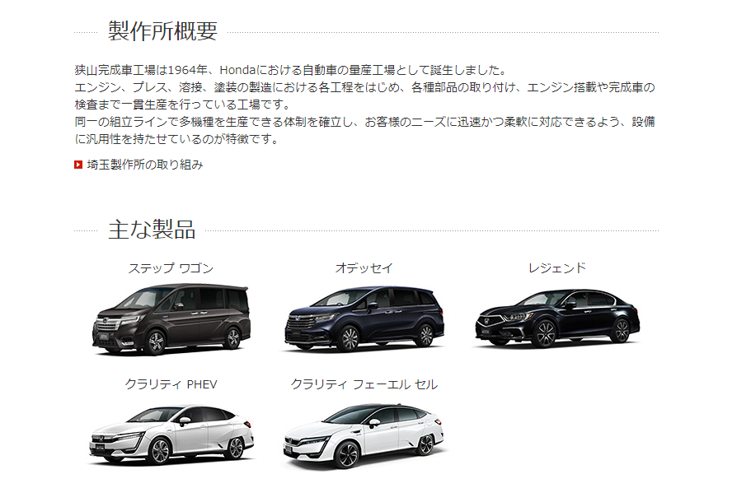
Task: Select the オデッセイ car image
Action: point(364,319)
